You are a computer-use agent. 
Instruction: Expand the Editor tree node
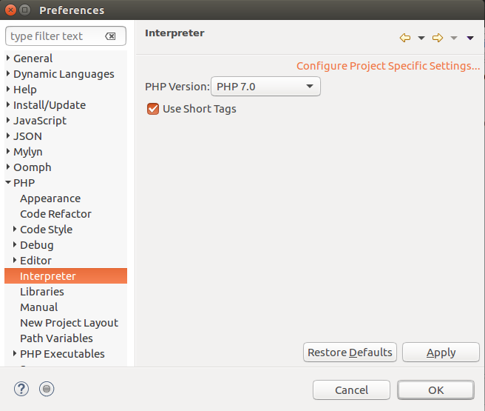click(15, 260)
